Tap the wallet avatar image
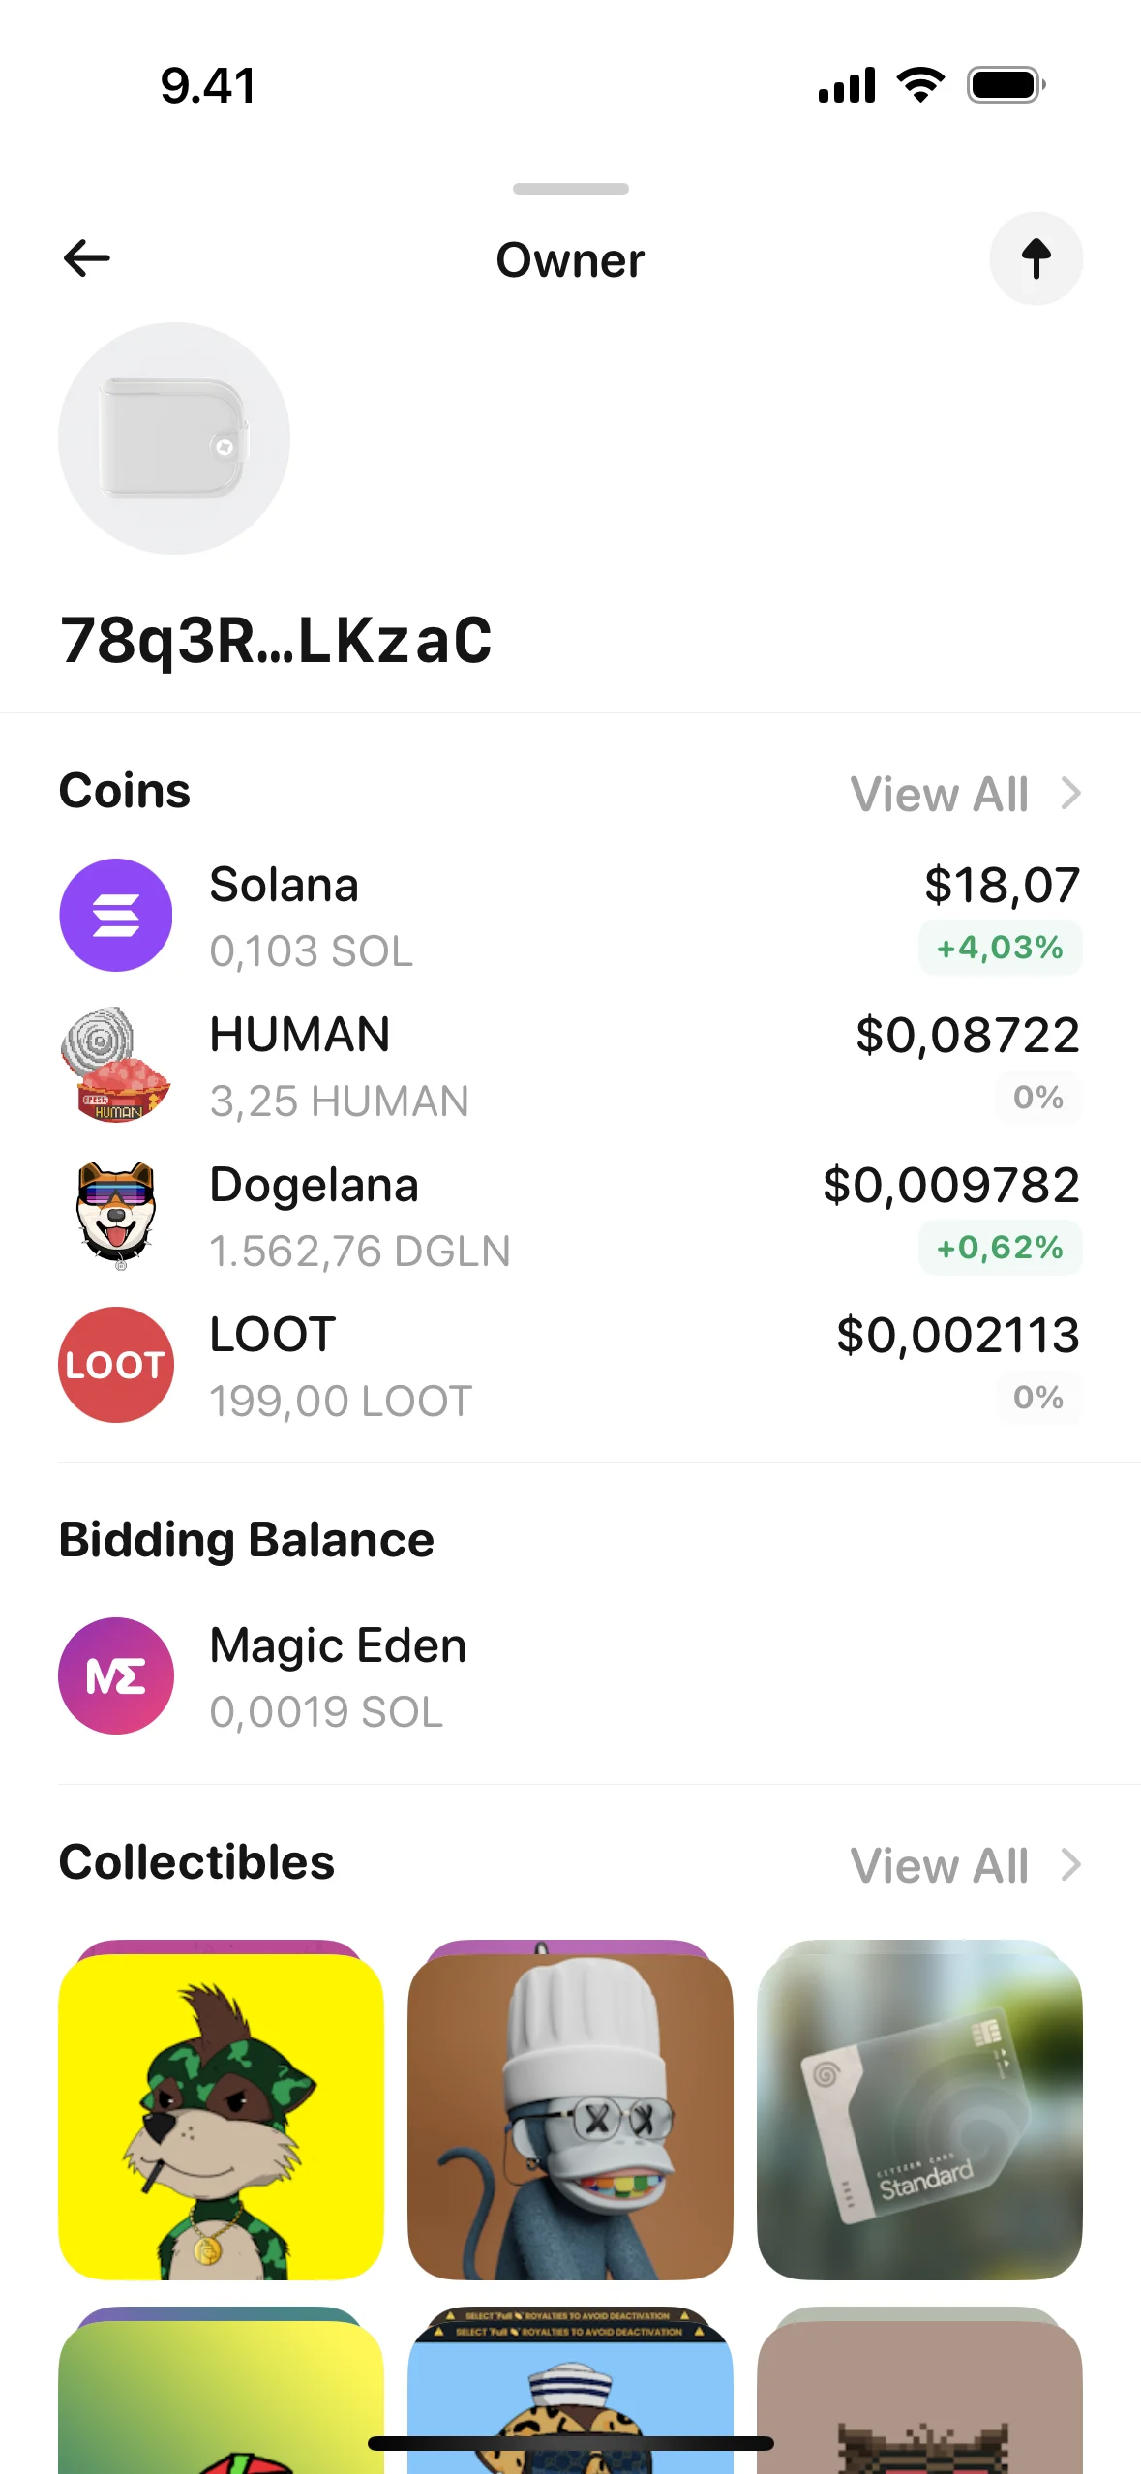The height and width of the screenshot is (2474, 1141). click(174, 438)
